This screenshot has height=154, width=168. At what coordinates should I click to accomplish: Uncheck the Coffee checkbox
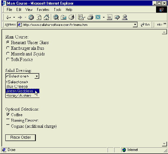(8, 115)
